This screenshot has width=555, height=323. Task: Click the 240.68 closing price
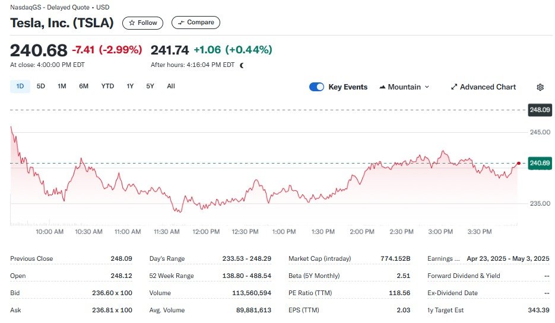(39, 50)
